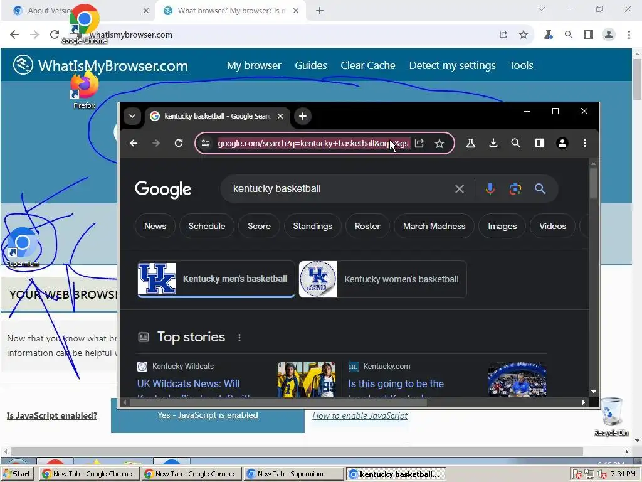642x482 pixels.
Task: Choose Kentucky men's basketball card
Action: [x=216, y=279]
